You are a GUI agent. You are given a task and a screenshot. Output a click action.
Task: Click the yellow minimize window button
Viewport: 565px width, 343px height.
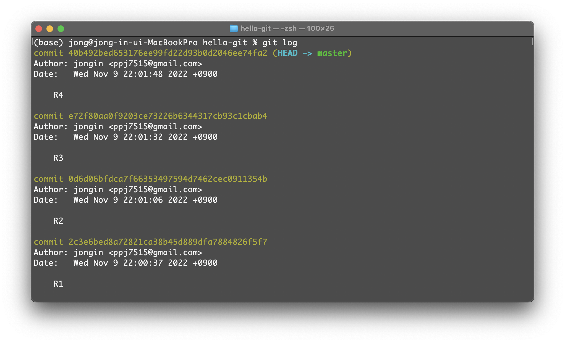point(50,29)
